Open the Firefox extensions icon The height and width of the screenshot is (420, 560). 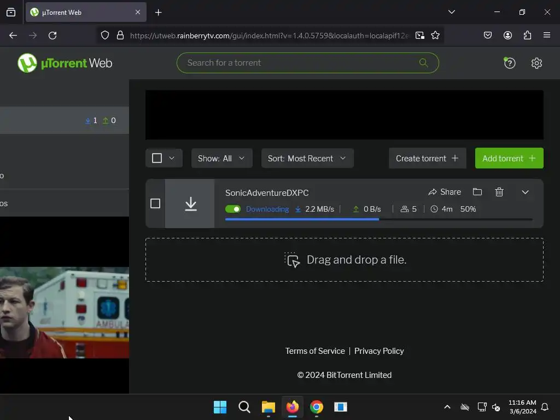pyautogui.click(x=527, y=36)
